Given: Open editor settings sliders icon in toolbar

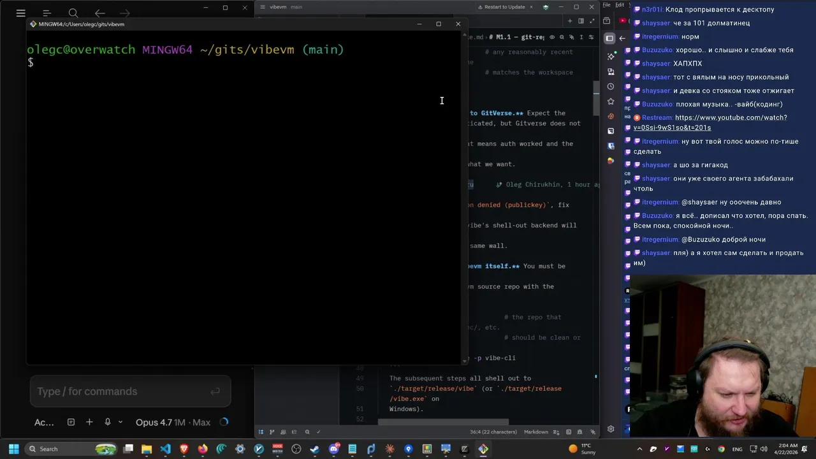Looking at the screenshot, I should tap(591, 37).
